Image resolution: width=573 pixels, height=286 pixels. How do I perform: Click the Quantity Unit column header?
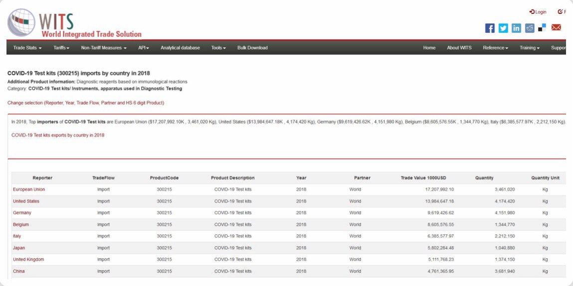(545, 178)
